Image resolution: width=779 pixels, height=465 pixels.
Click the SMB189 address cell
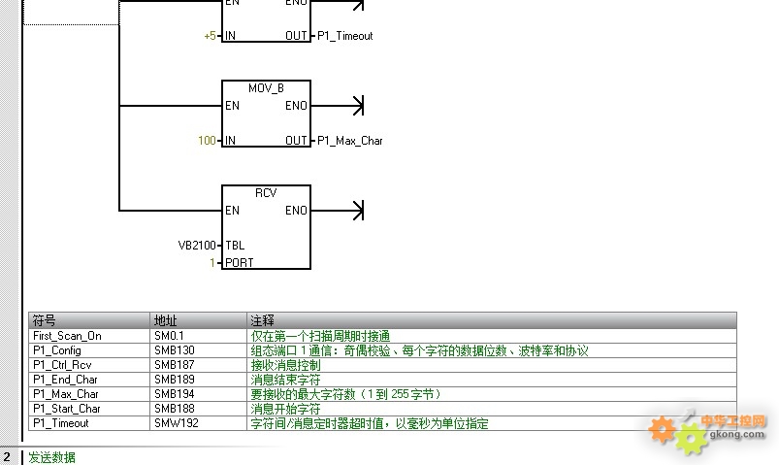click(x=198, y=380)
